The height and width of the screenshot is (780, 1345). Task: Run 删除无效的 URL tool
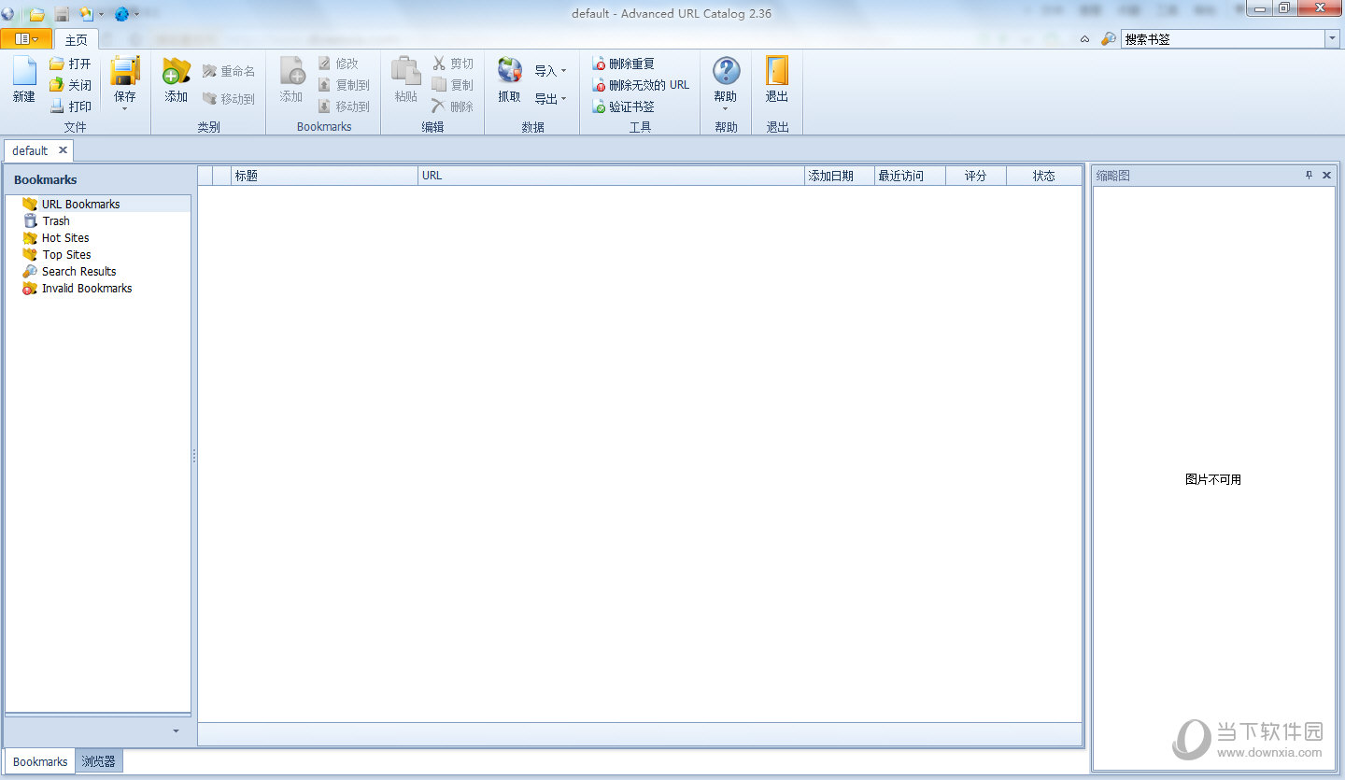[x=642, y=85]
